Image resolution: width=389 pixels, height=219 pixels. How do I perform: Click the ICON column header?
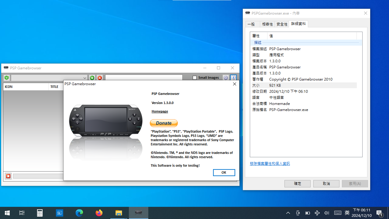click(x=26, y=87)
